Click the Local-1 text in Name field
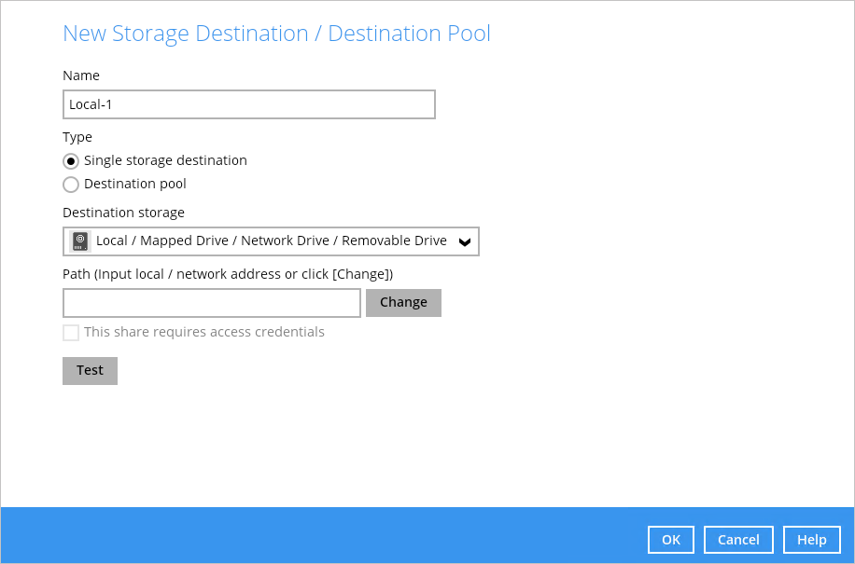 [x=91, y=104]
